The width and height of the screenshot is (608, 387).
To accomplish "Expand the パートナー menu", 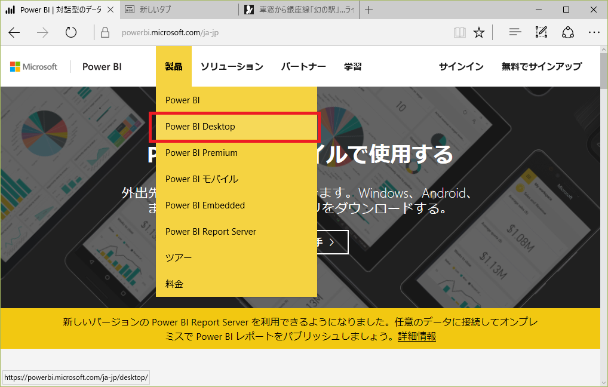I will click(303, 67).
